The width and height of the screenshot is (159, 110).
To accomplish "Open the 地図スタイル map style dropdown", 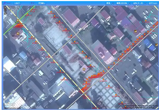I will tap(122, 3).
